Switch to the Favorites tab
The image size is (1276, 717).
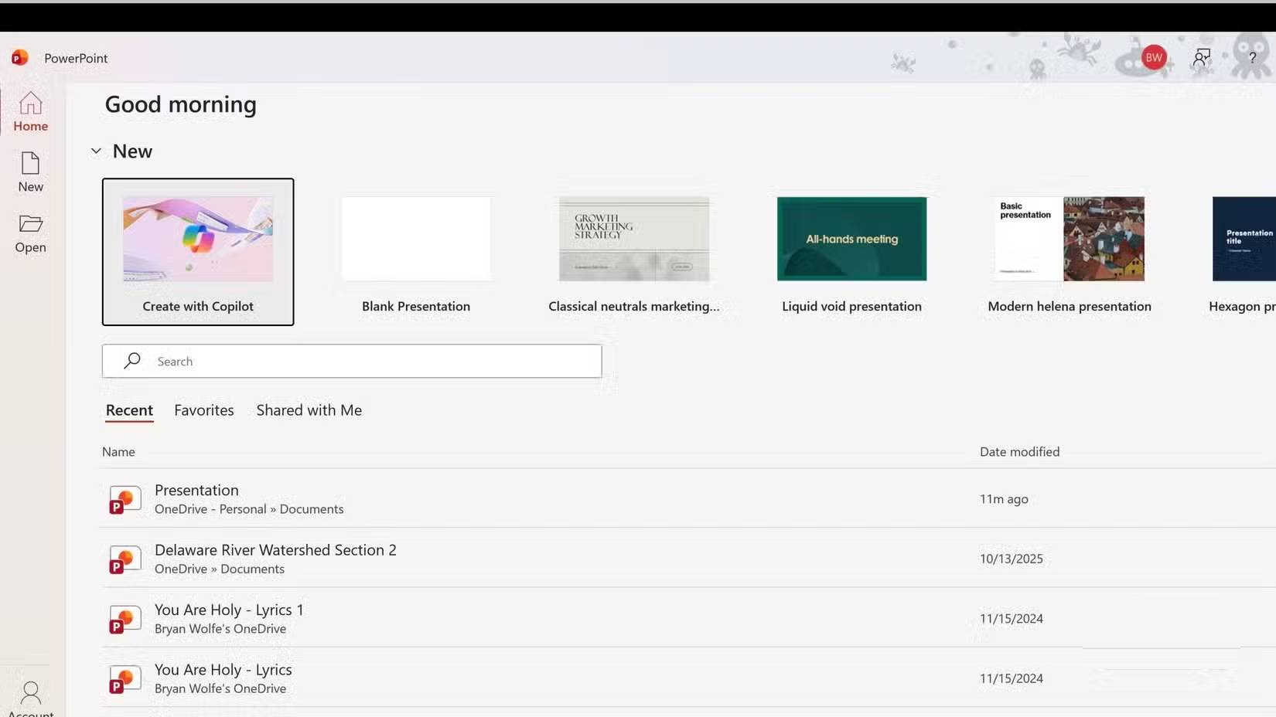click(x=204, y=410)
